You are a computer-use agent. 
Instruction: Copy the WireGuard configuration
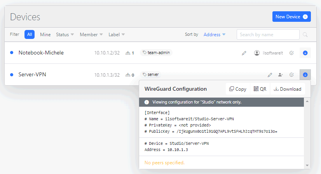tap(238, 89)
